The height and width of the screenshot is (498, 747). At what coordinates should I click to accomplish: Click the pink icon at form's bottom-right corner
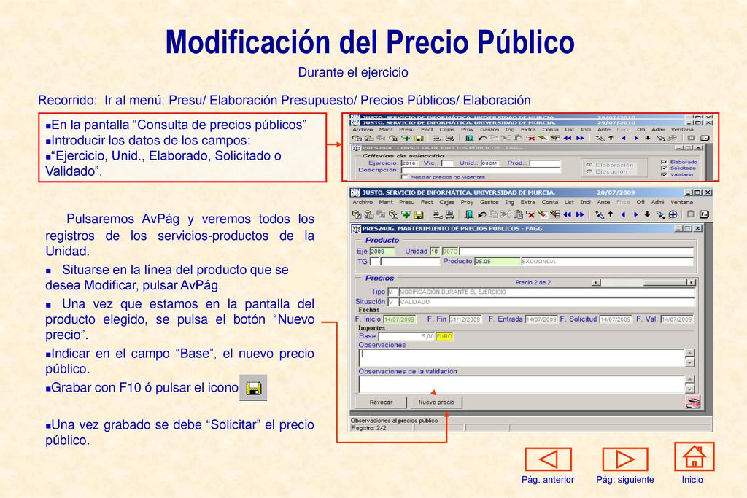coord(693,402)
